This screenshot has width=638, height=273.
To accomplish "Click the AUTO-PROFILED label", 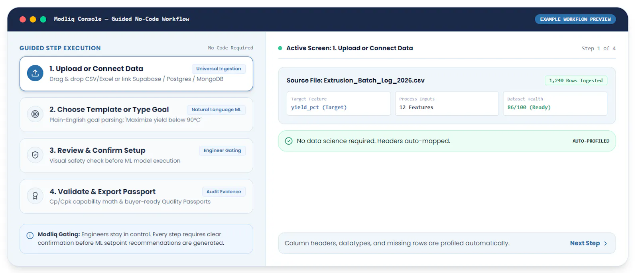I will (591, 141).
